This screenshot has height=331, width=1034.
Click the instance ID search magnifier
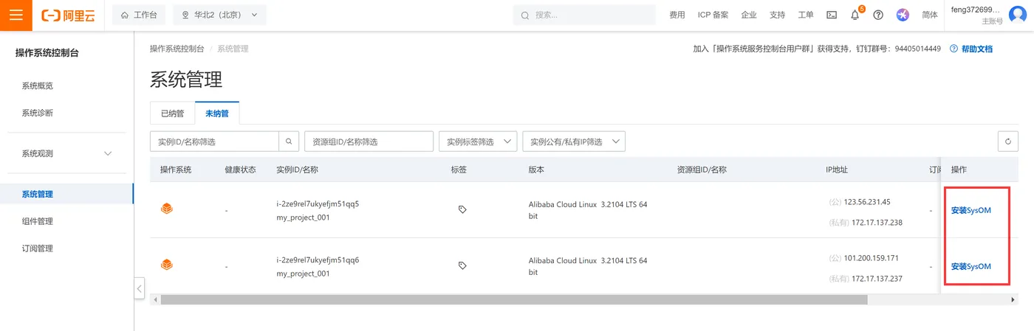point(289,142)
